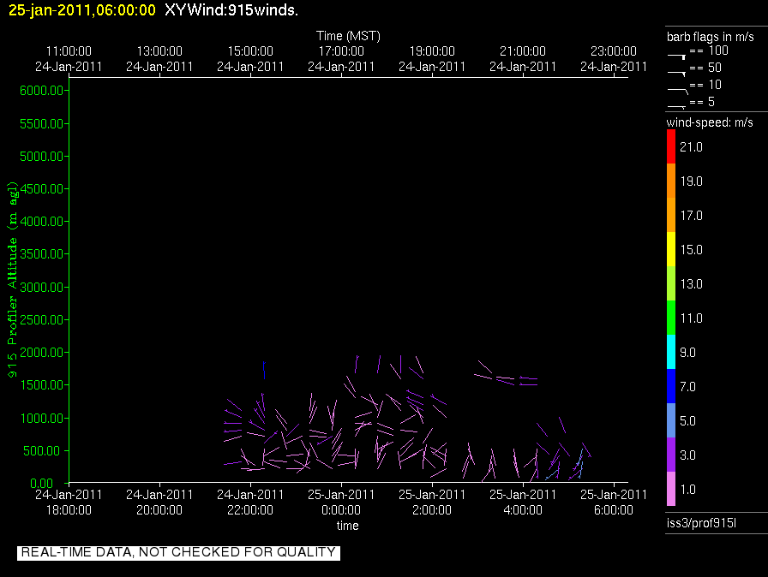
Task: Click the 3000.00 altitude label
Action: tap(42, 287)
